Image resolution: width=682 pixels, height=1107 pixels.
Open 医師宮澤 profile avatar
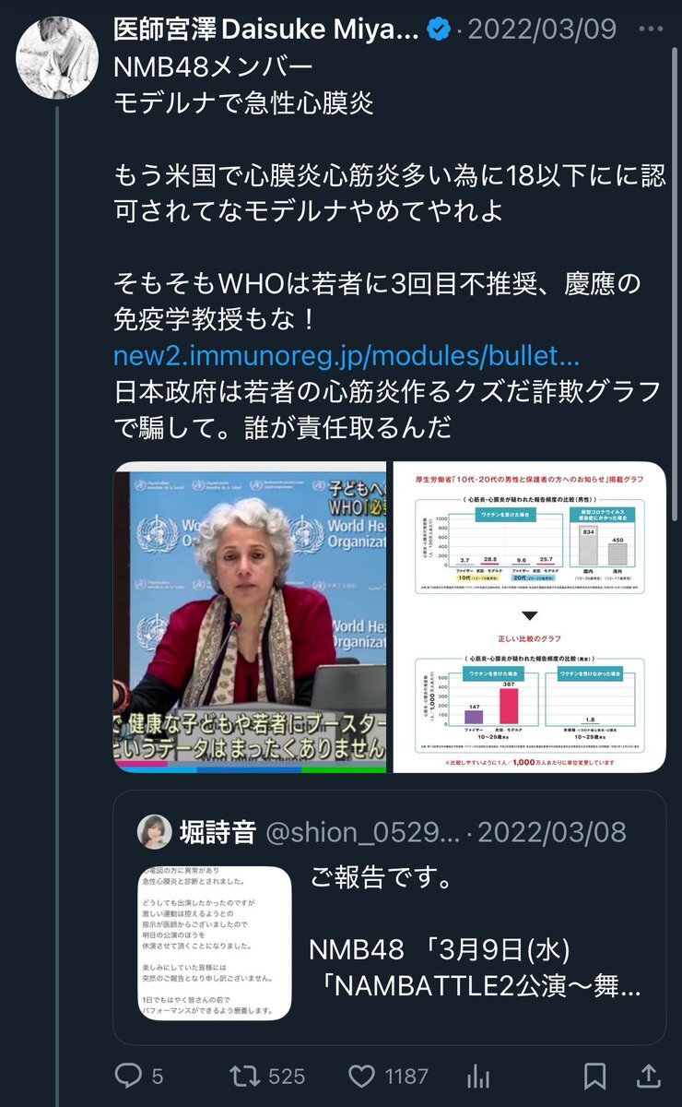click(56, 55)
